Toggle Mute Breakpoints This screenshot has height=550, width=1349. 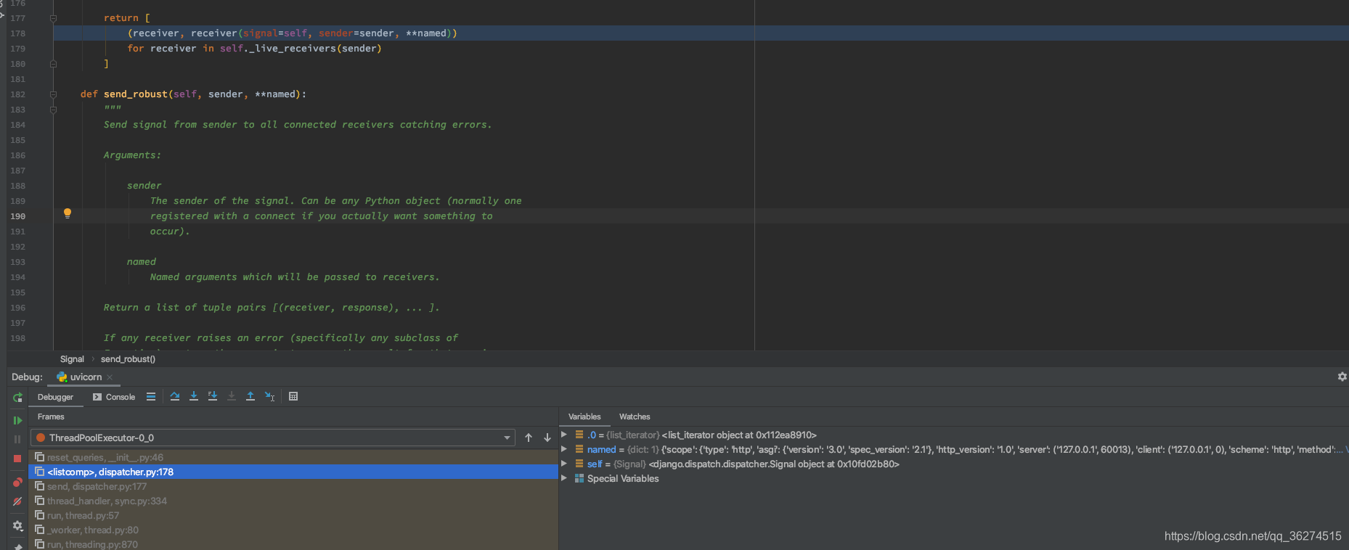pyautogui.click(x=17, y=501)
